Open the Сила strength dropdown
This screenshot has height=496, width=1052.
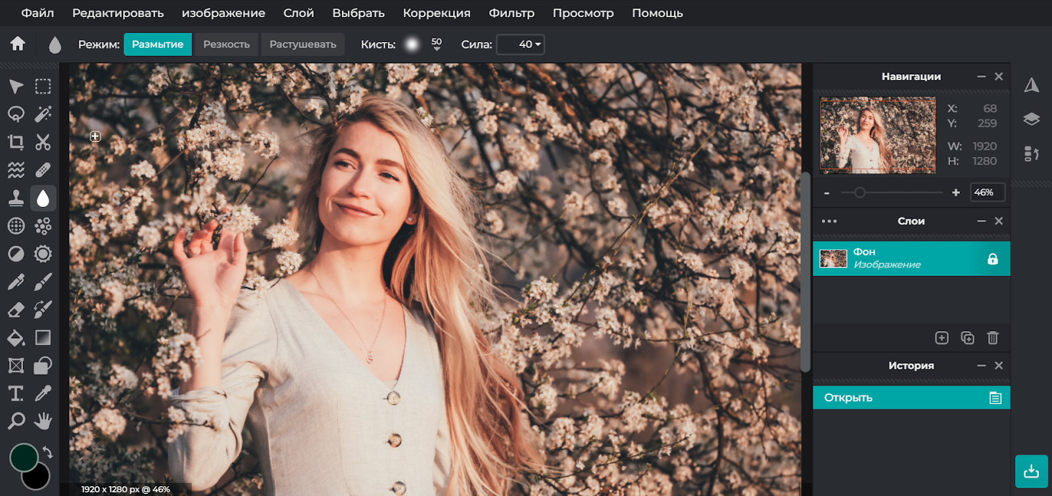[520, 45]
